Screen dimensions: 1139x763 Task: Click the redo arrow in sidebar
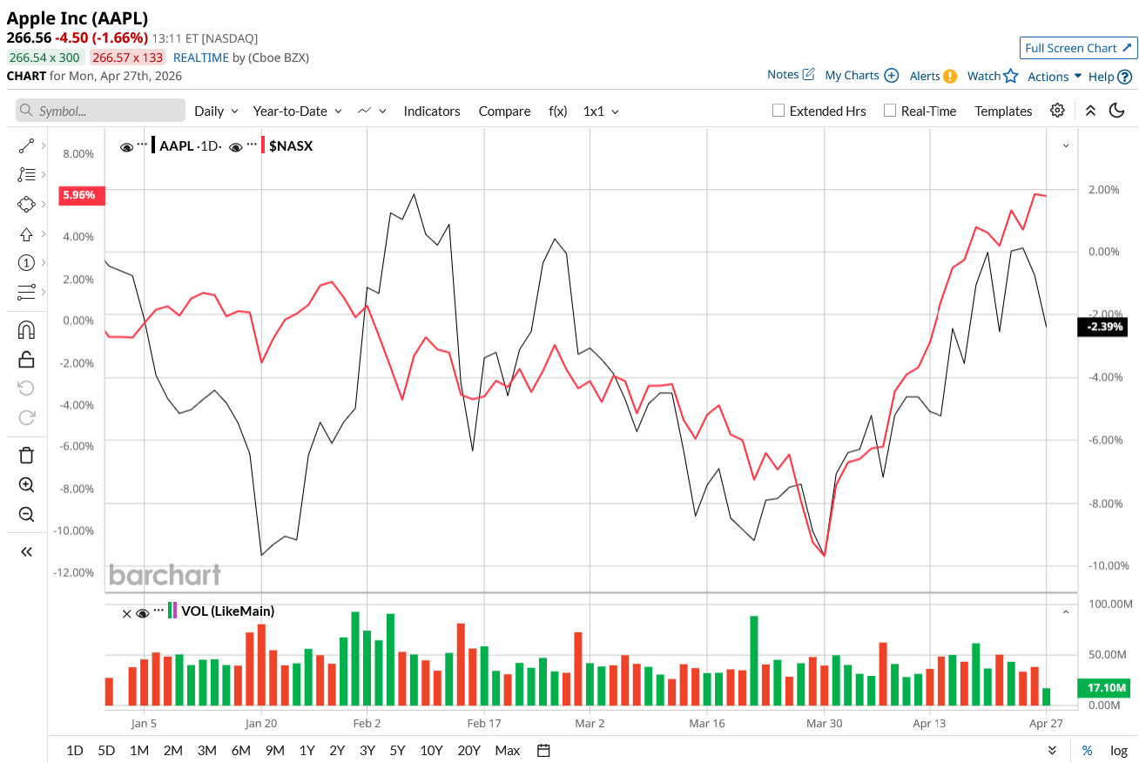pos(26,416)
